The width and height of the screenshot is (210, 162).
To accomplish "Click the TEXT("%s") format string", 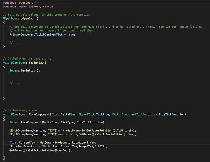I will [56, 131].
